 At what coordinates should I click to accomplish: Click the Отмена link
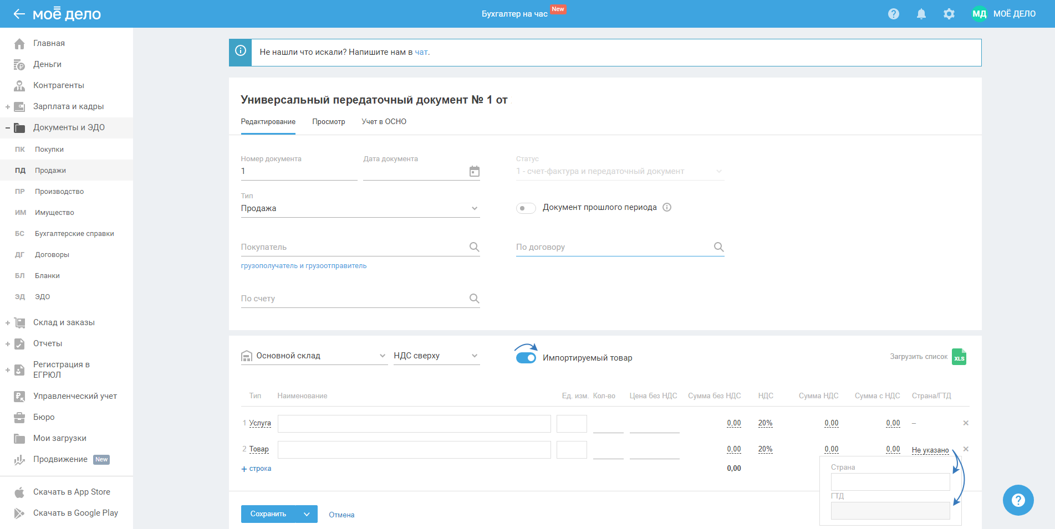(342, 515)
